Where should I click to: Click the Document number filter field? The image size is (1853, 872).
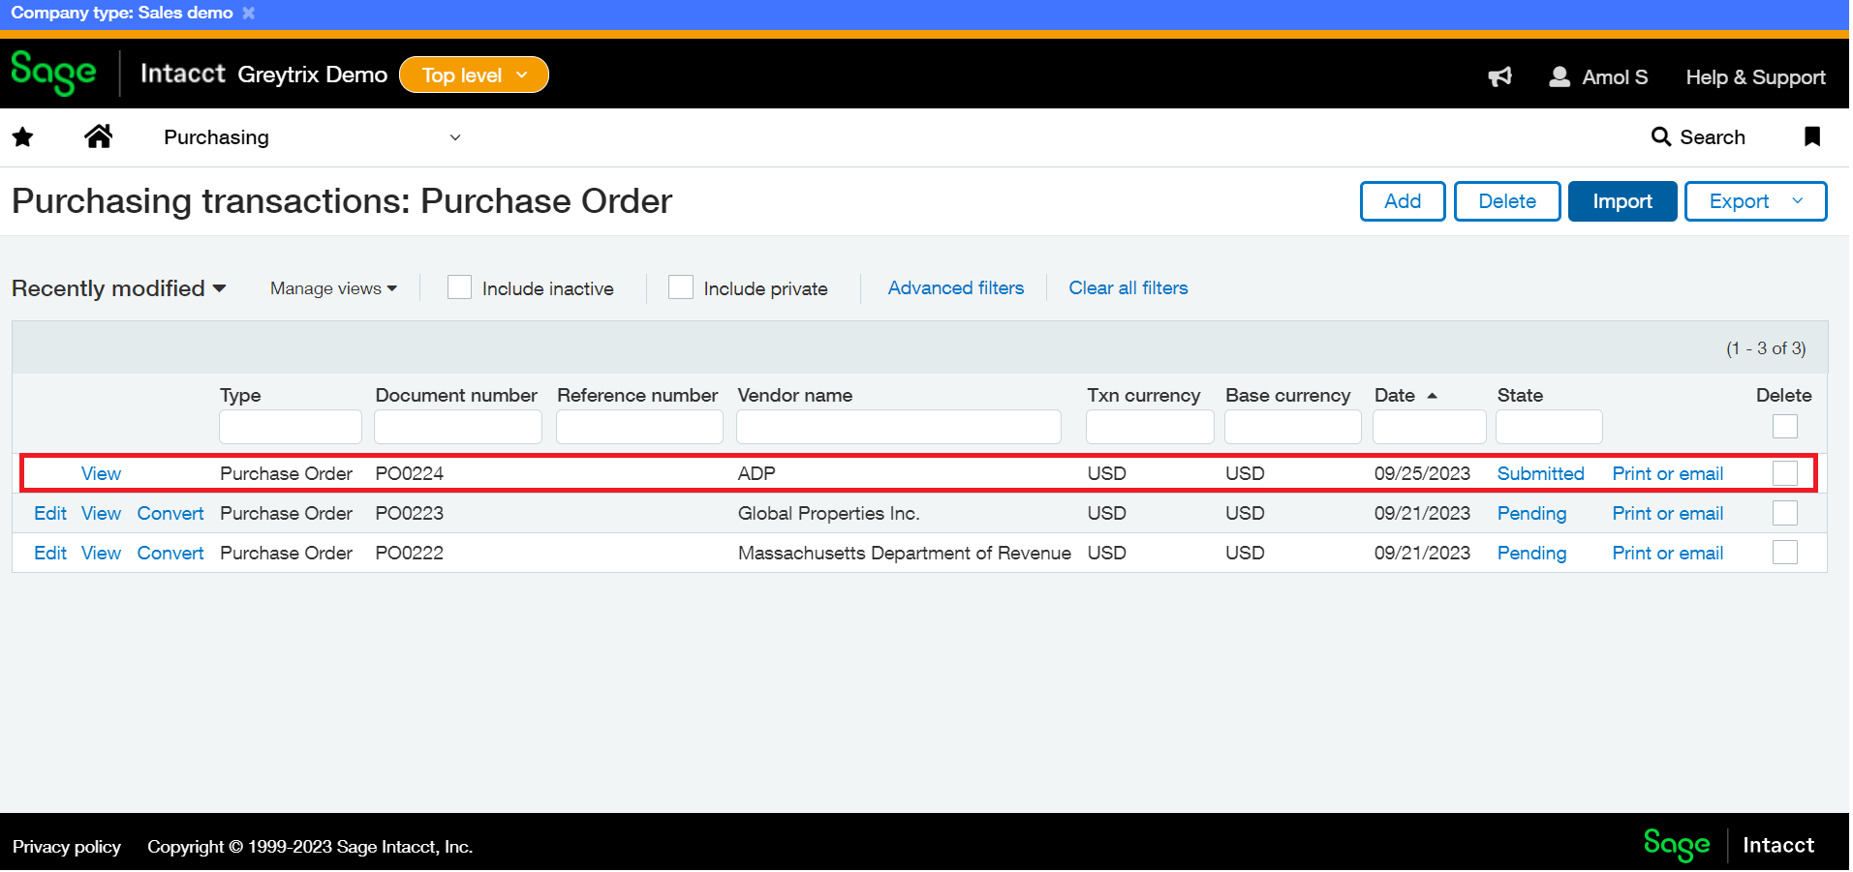pyautogui.click(x=458, y=427)
